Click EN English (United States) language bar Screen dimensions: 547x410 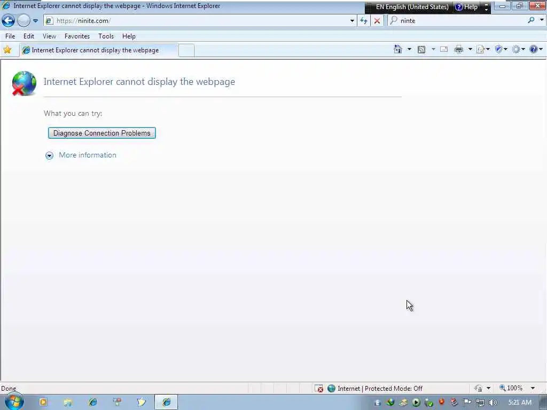pos(412,7)
